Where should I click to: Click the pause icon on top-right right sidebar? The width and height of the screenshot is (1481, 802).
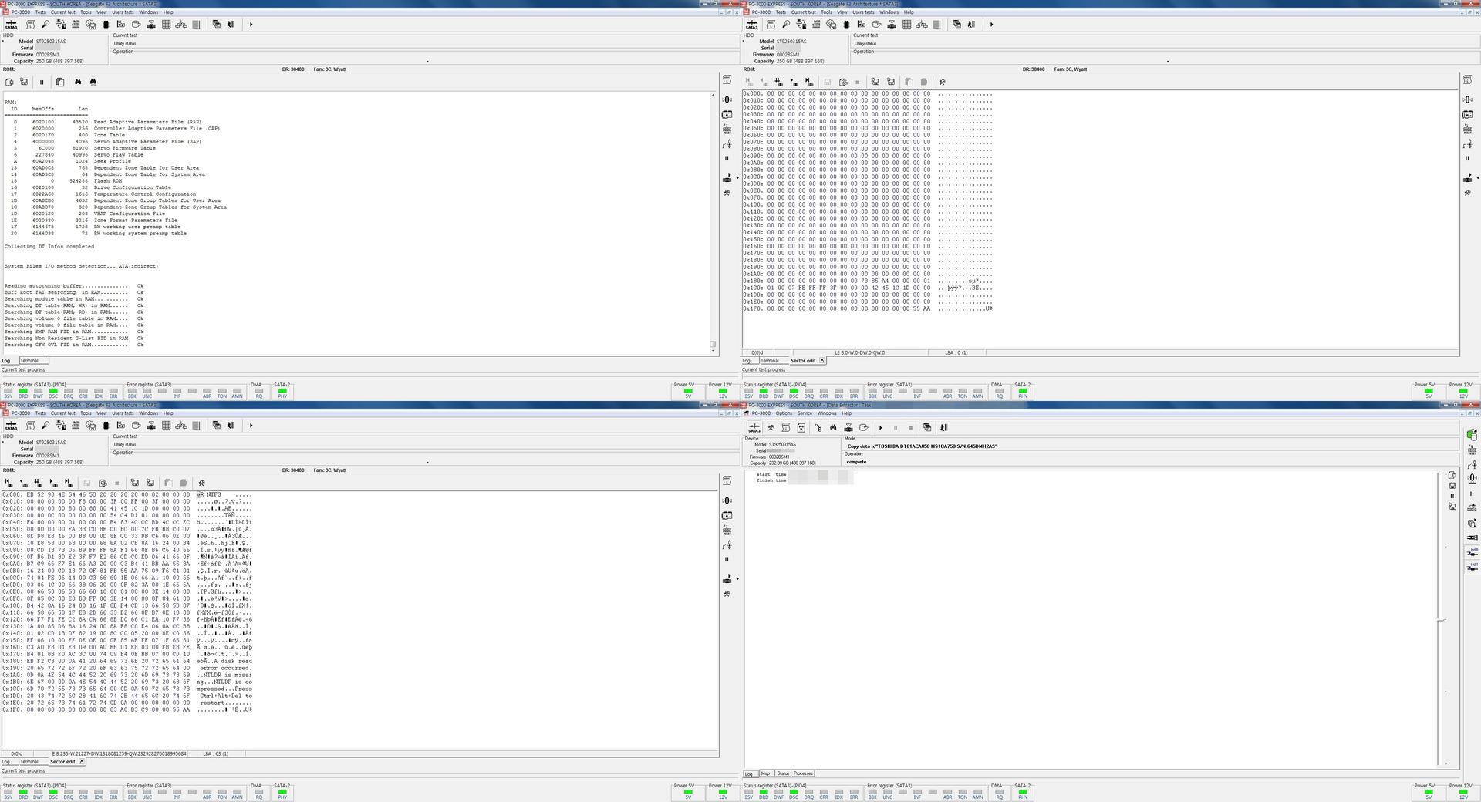point(1467,158)
